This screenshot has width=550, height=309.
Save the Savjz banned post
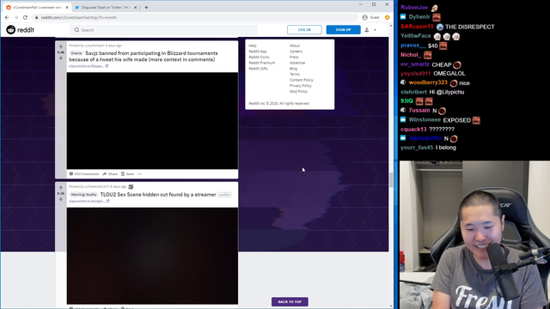click(x=128, y=173)
